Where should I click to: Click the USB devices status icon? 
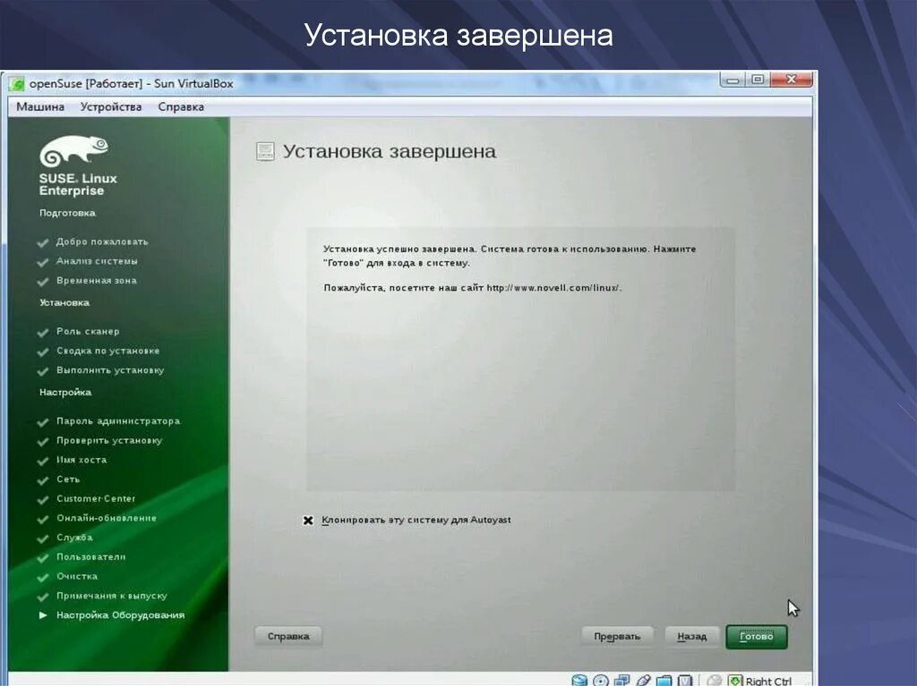643,681
